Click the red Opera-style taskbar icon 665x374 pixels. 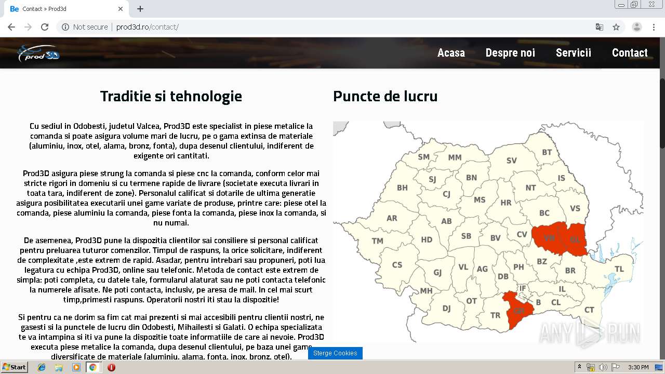pos(111,367)
